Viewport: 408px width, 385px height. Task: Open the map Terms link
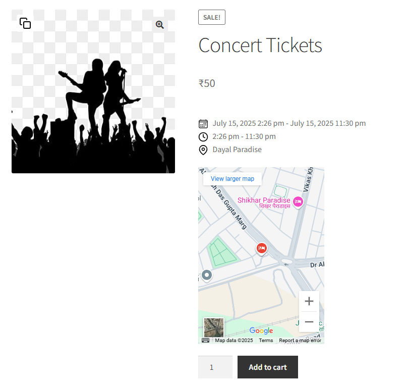[x=266, y=341]
